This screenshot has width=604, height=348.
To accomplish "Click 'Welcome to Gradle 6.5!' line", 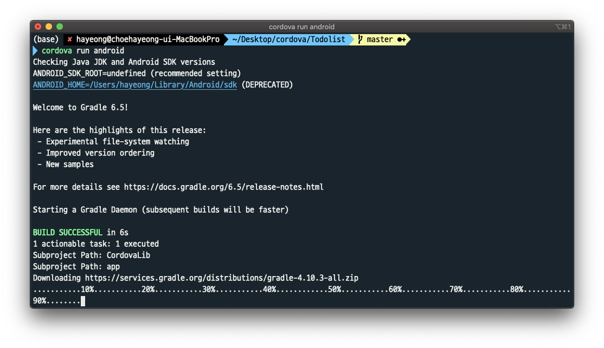I will [x=80, y=107].
